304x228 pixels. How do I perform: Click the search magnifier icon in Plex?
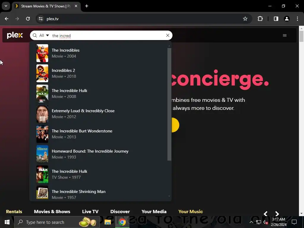point(35,36)
